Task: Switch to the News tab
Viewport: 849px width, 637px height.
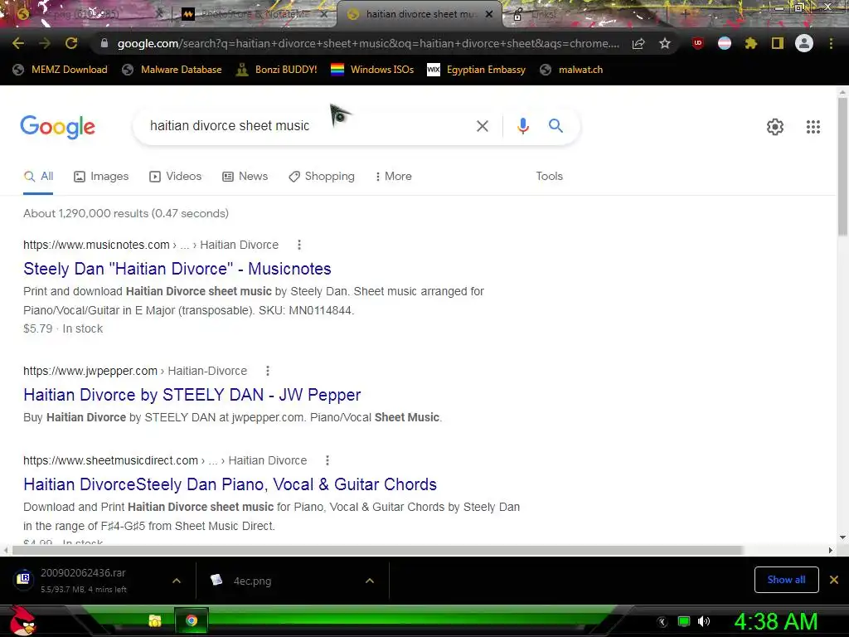Action: click(x=245, y=177)
